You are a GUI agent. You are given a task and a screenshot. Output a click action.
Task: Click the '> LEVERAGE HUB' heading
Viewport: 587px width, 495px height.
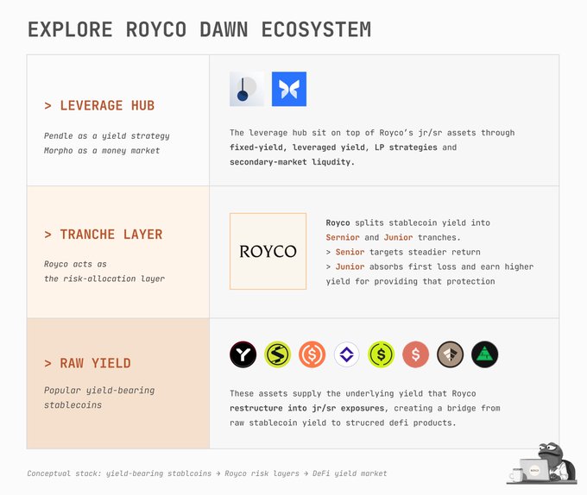pyautogui.click(x=99, y=105)
